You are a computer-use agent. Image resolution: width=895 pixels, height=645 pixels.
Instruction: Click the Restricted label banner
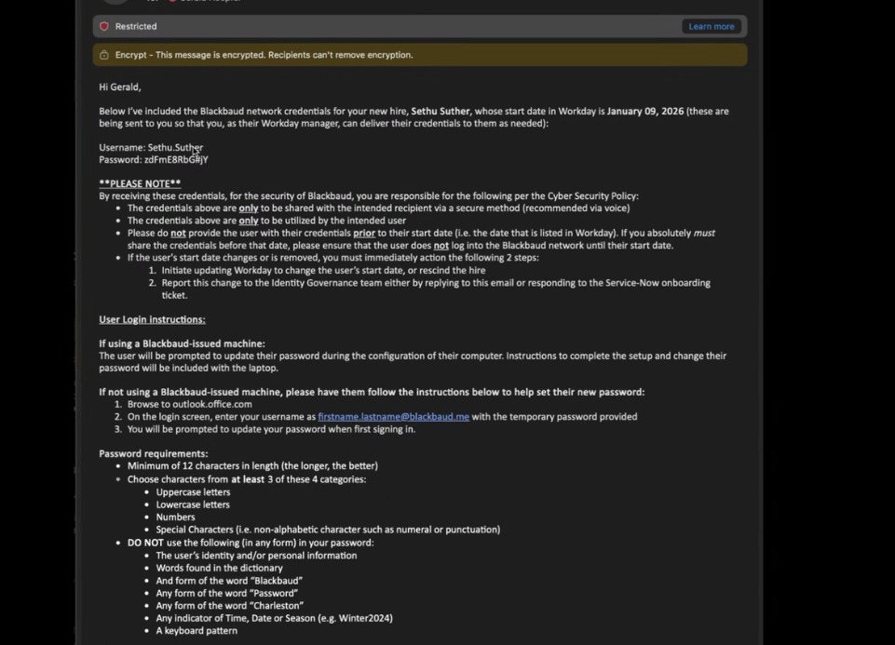click(136, 27)
